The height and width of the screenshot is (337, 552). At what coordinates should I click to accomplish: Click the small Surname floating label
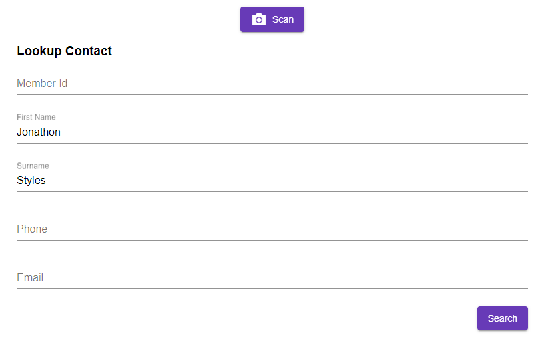[33, 166]
